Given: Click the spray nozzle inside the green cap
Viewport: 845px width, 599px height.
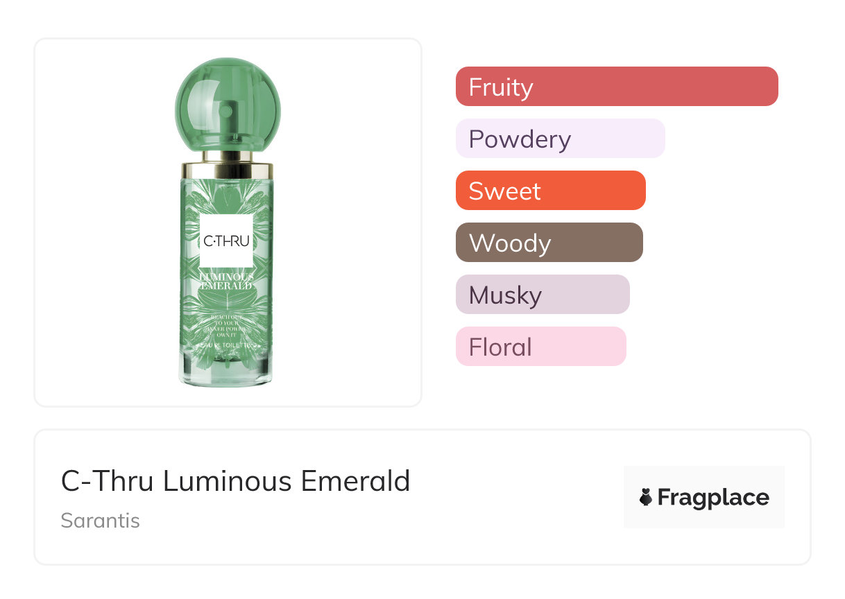Looking at the screenshot, I should click(x=228, y=111).
